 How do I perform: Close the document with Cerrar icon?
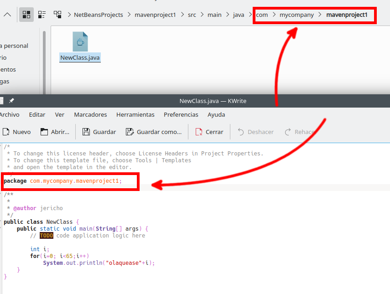click(x=199, y=132)
